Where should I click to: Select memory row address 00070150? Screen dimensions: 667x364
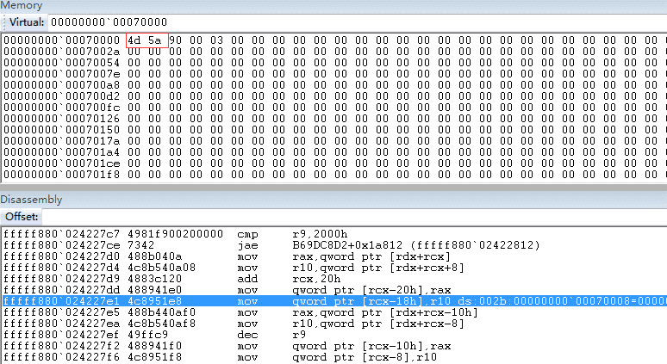click(62, 130)
